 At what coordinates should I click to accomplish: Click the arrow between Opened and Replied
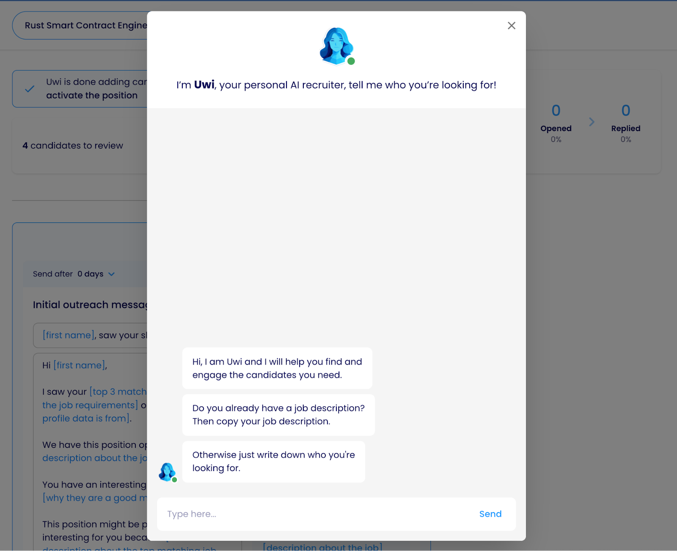pyautogui.click(x=592, y=122)
